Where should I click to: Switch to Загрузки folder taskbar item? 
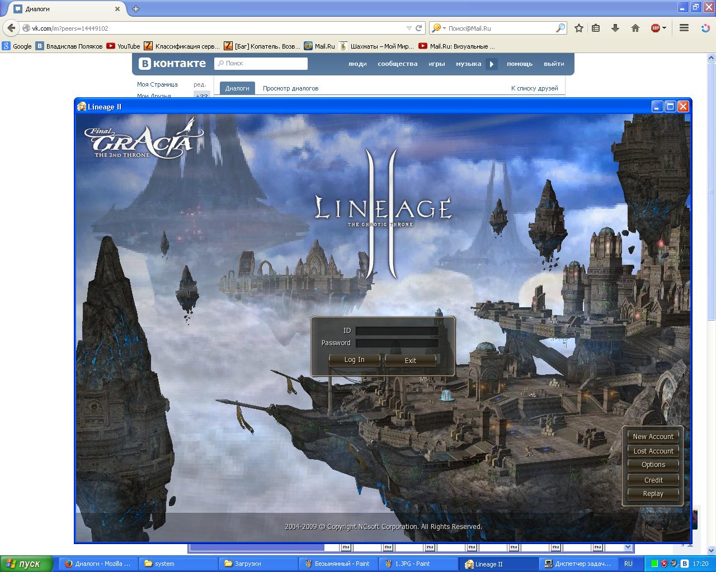tap(258, 564)
